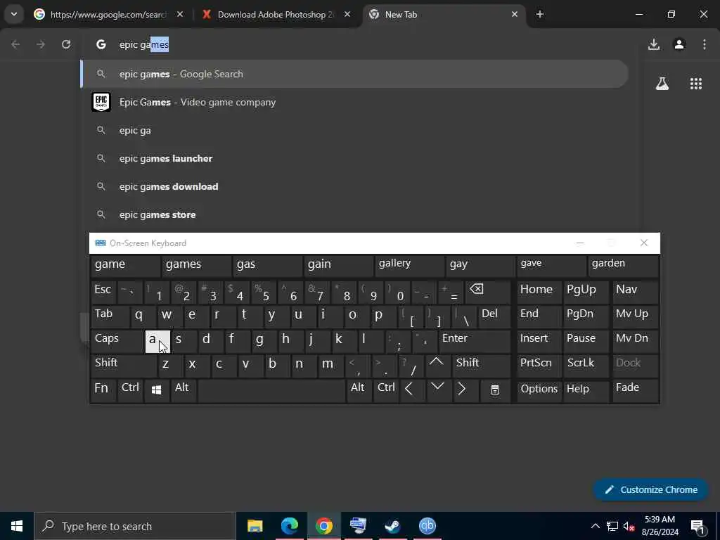Pick 'gallery' keyboard word prediction

pos(409,265)
